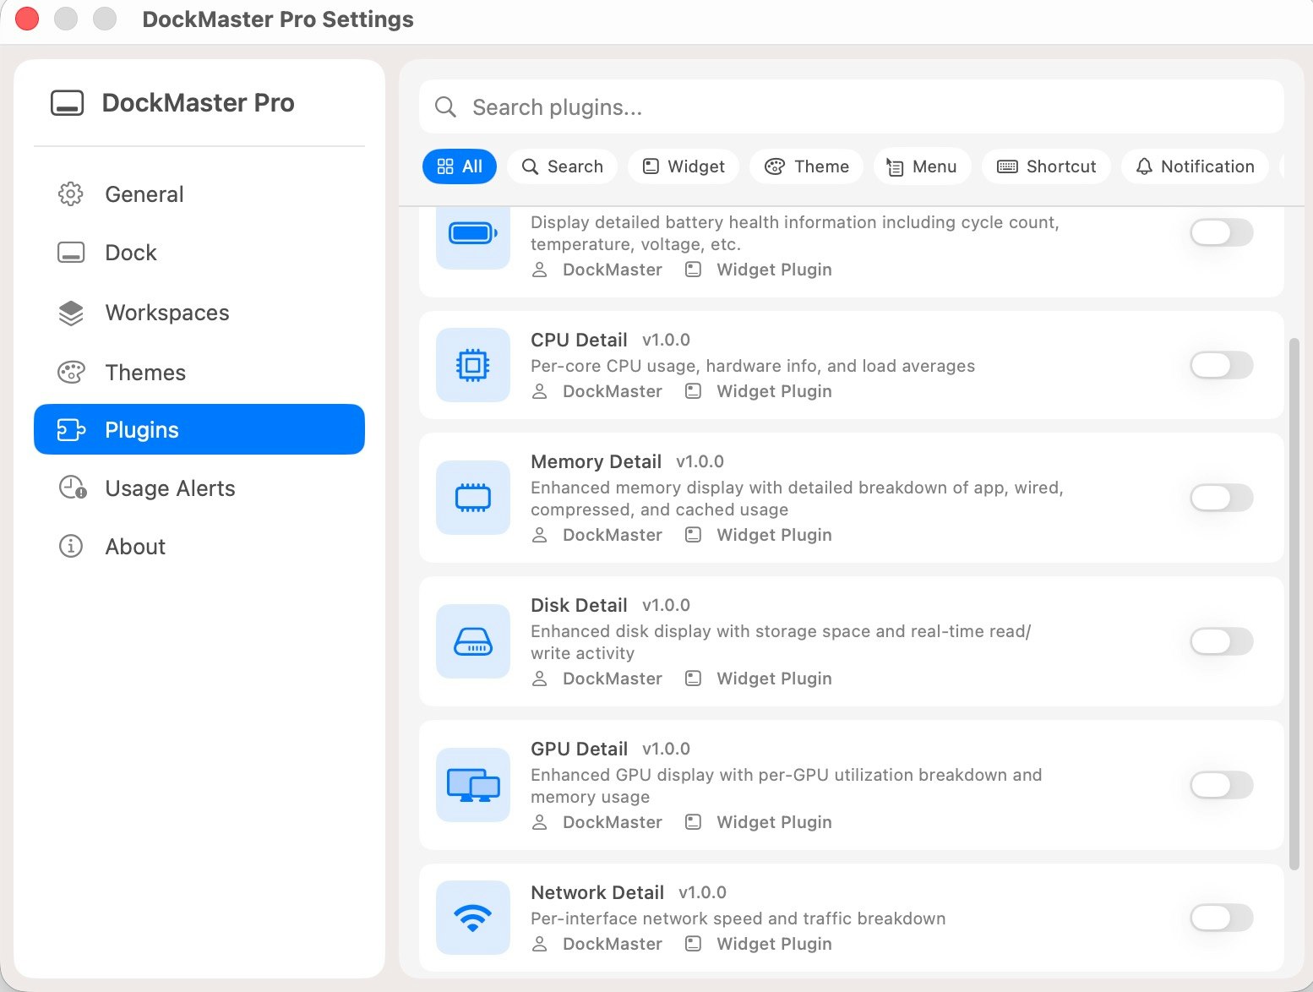Viewport: 1313px width, 992px height.
Task: Click the Disk Detail drive icon
Action: pos(473,641)
